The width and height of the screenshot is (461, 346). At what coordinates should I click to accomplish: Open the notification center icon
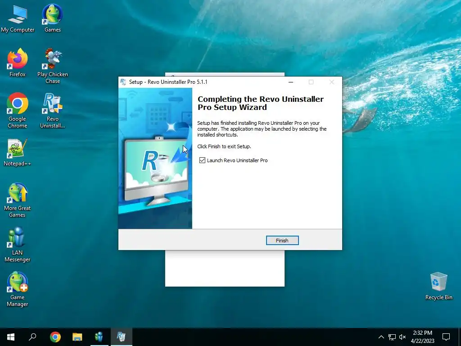click(446, 337)
